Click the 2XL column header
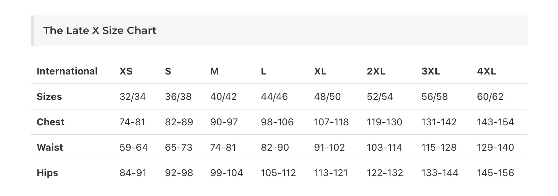Image resolution: width=558 pixels, height=196 pixels. coord(376,71)
